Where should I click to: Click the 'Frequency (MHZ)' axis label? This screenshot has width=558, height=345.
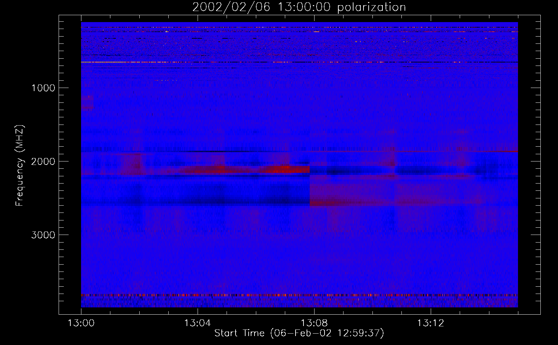[x=20, y=166]
